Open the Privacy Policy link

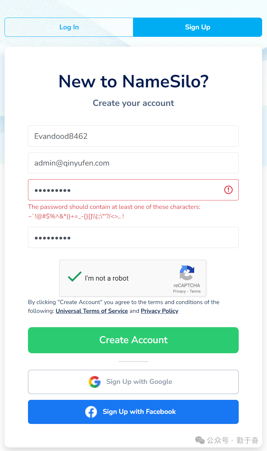point(159,311)
